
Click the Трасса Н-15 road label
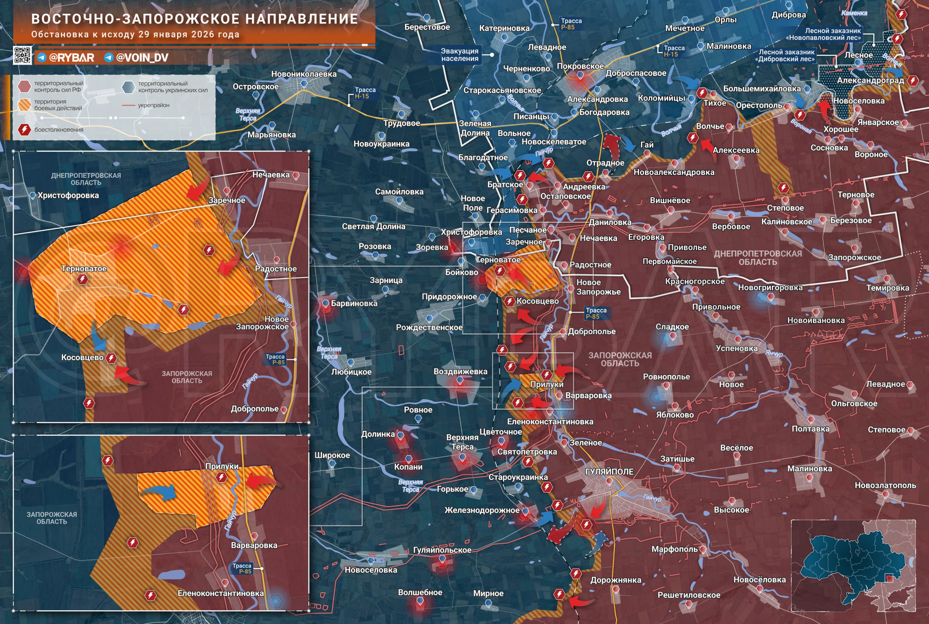[365, 93]
